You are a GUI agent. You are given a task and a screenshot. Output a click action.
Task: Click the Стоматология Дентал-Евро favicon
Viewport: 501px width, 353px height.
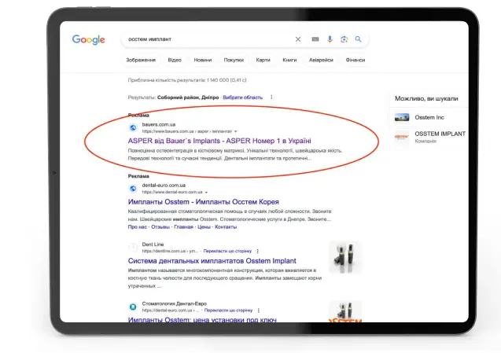coord(133,307)
